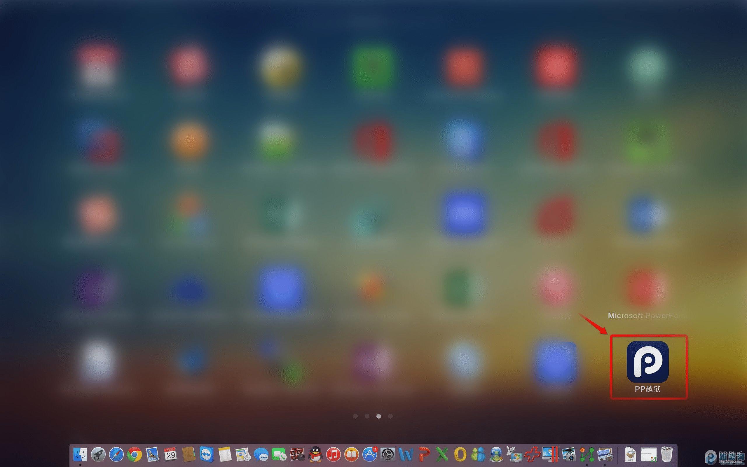Switch to second Launchpad page dot
This screenshot has width=747, height=467.
click(x=367, y=416)
